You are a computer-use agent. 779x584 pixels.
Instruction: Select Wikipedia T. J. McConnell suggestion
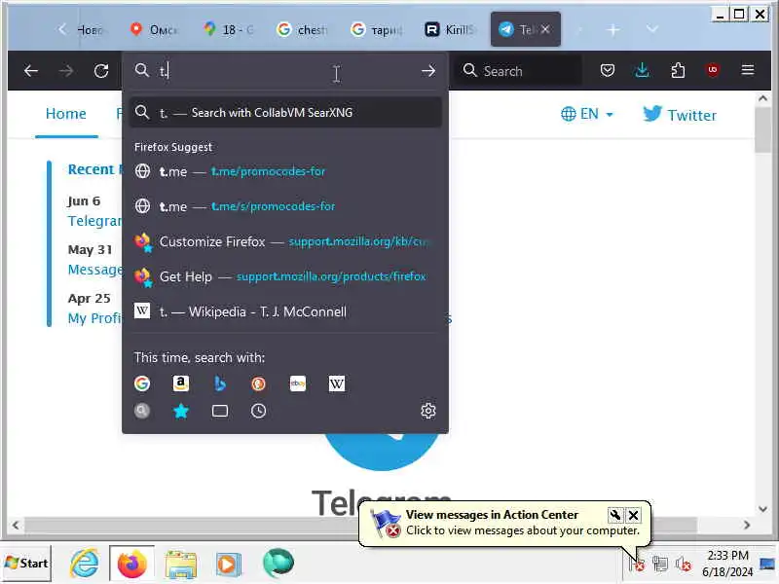[x=285, y=311]
